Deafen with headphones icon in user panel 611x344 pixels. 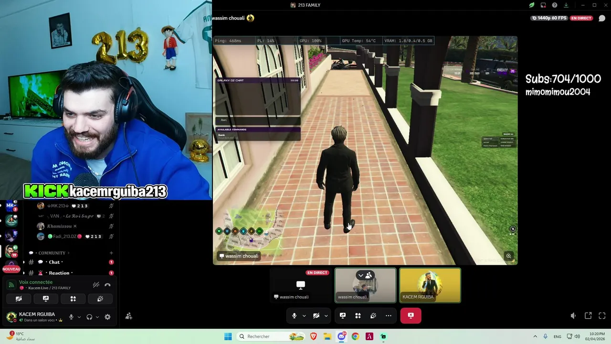89,317
